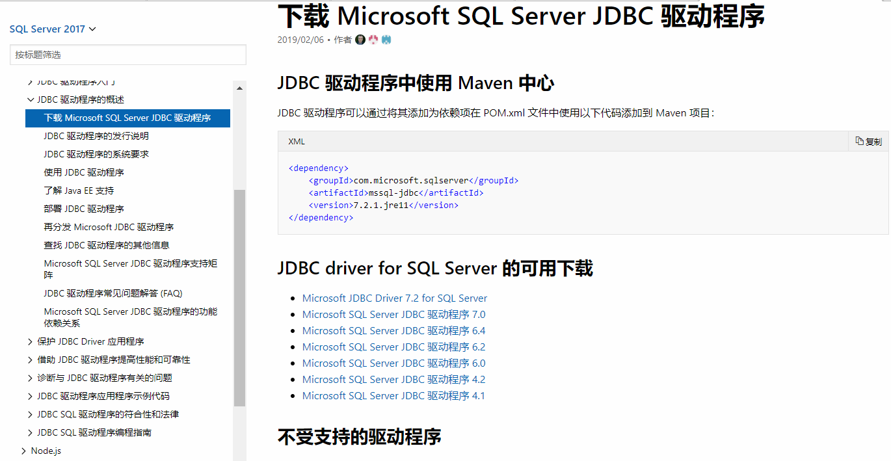
Task: Click the 2019/02/06 publish date
Action: click(x=300, y=40)
